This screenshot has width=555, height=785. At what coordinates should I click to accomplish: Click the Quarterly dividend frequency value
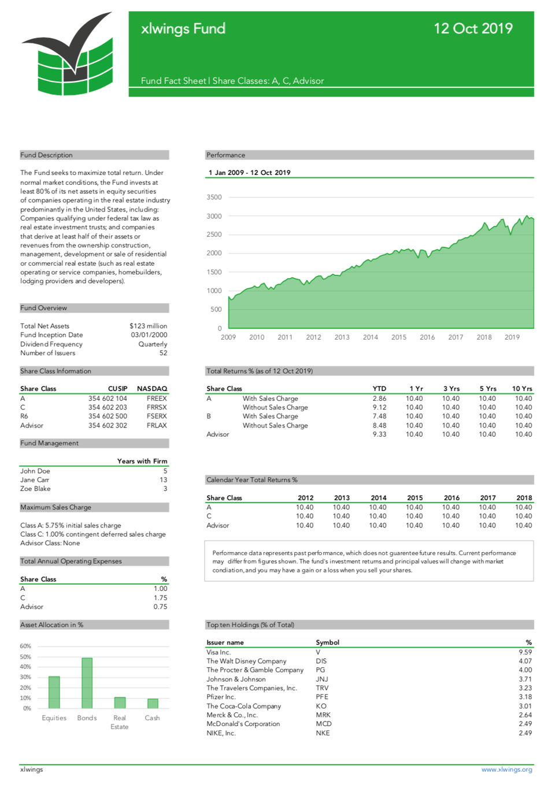coord(153,344)
